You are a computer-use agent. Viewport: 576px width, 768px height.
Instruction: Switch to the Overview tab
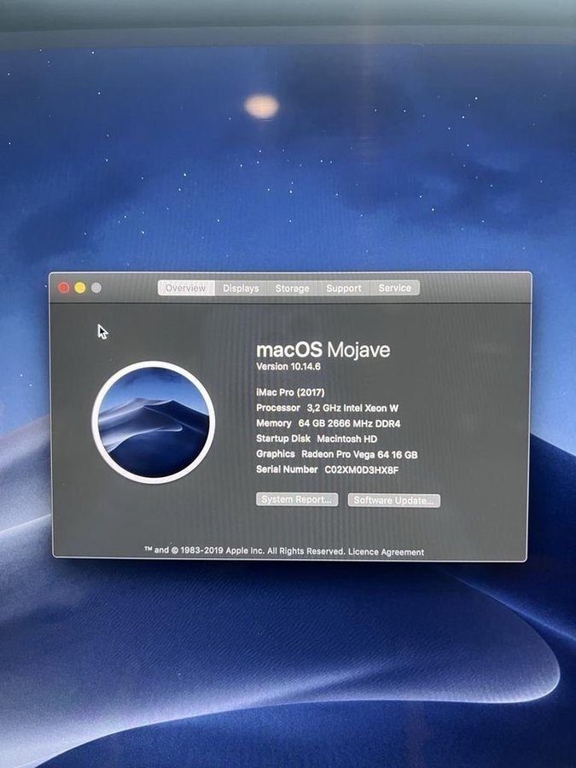(x=186, y=288)
